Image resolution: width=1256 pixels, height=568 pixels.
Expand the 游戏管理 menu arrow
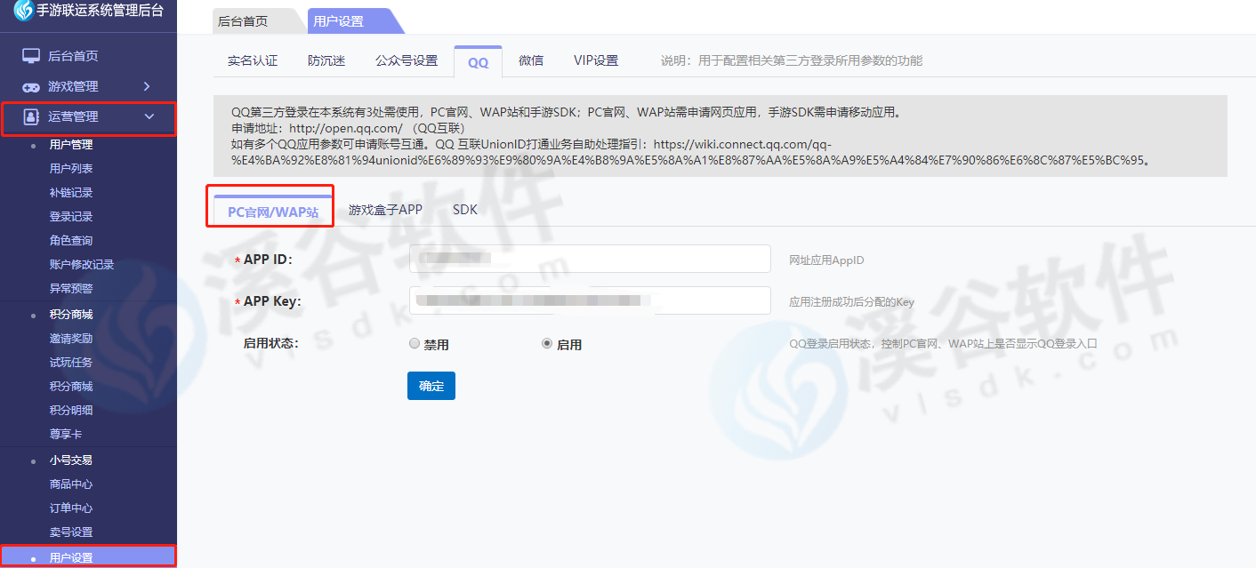[x=147, y=86]
